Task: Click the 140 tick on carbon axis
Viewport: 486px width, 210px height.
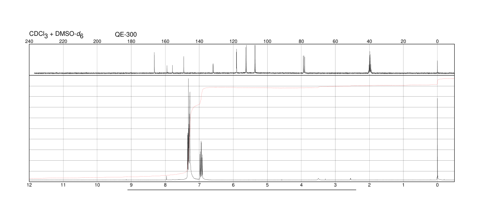Action: coord(199,41)
